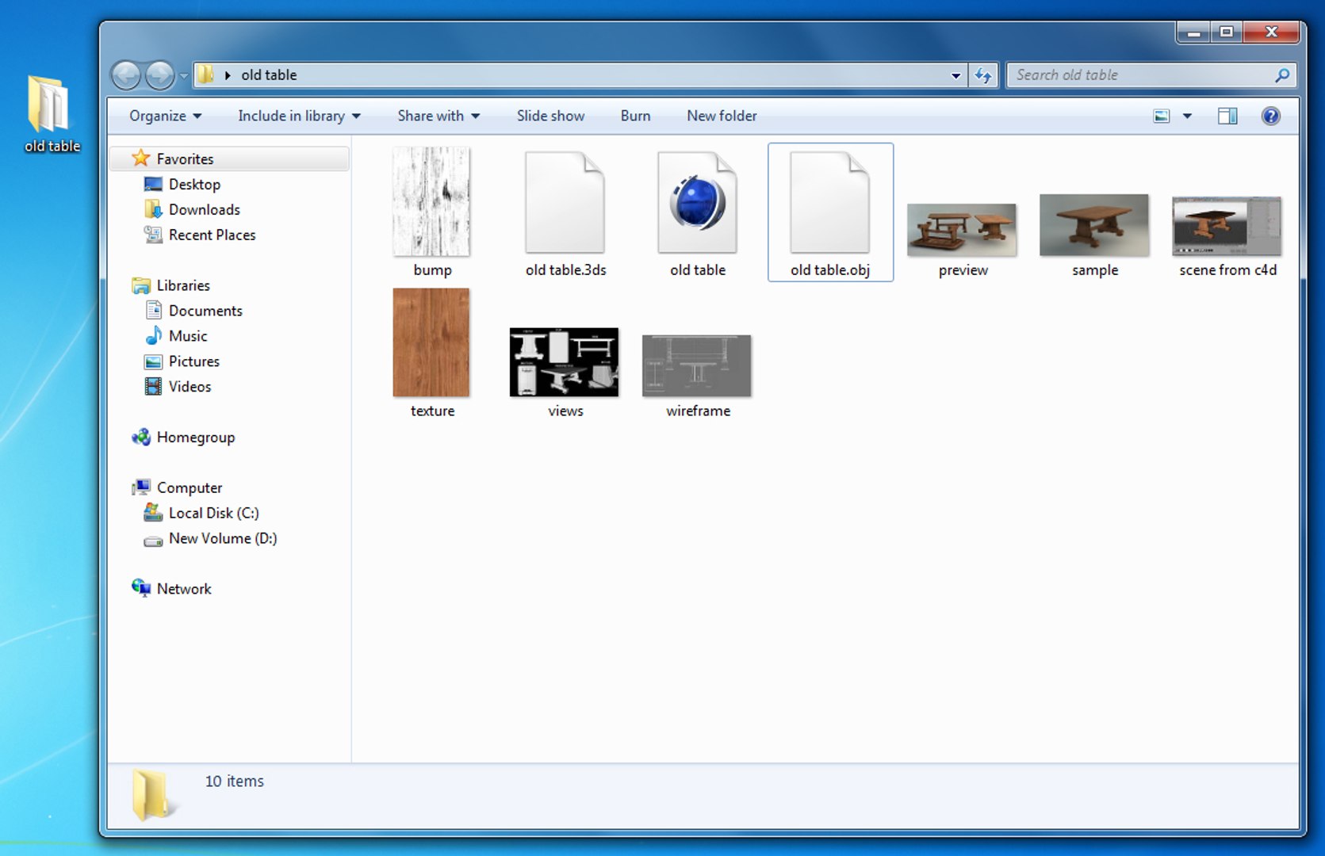This screenshot has width=1325, height=856.
Task: Open Desktop in Favorites
Action: [x=194, y=184]
